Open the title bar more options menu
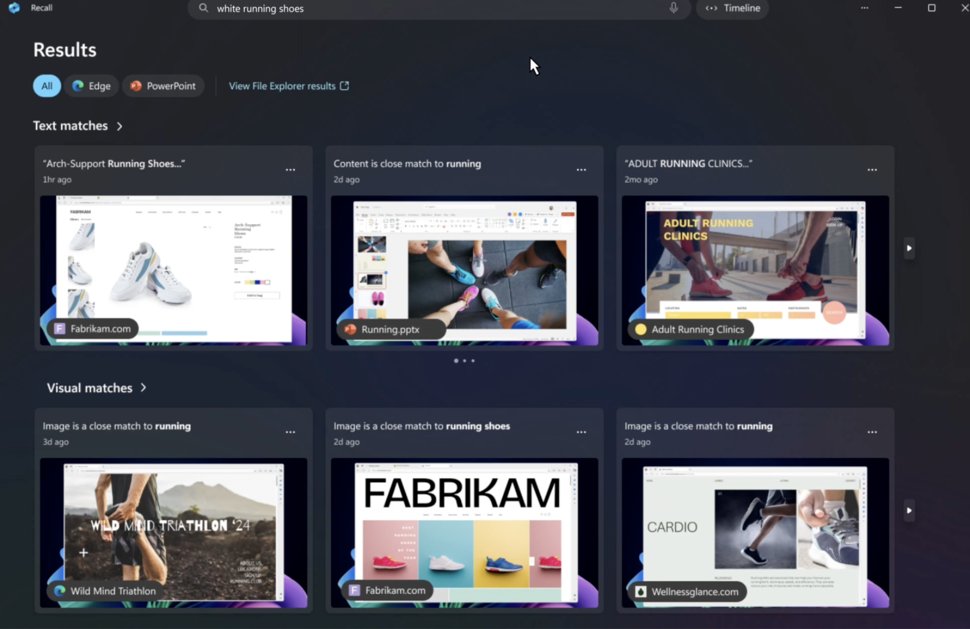The height and width of the screenshot is (629, 970). [x=865, y=8]
